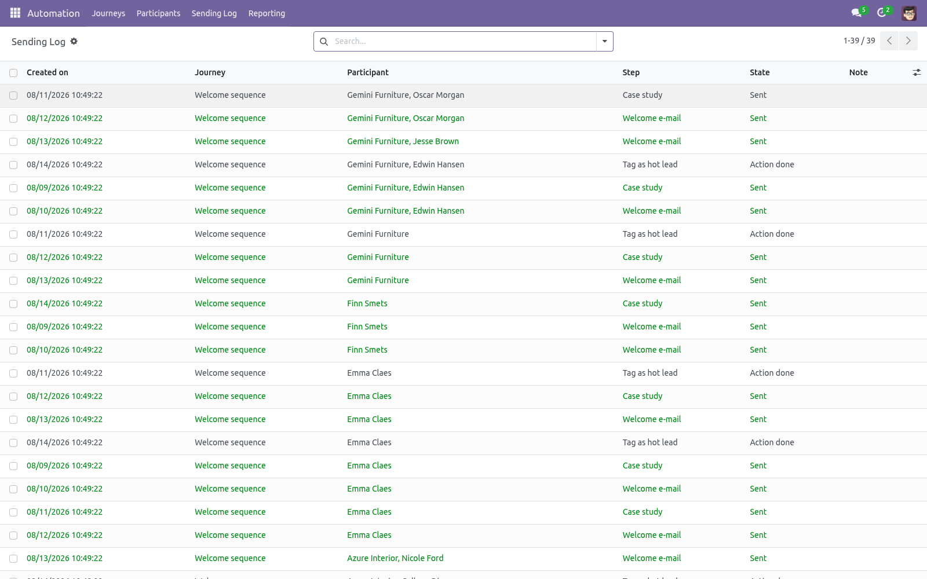Open the Reporting menu
Viewport: 927px width, 579px height.
coord(267,13)
